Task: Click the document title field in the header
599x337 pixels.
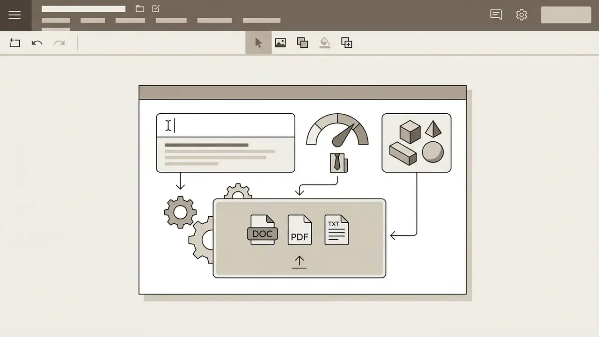Action: [83, 9]
